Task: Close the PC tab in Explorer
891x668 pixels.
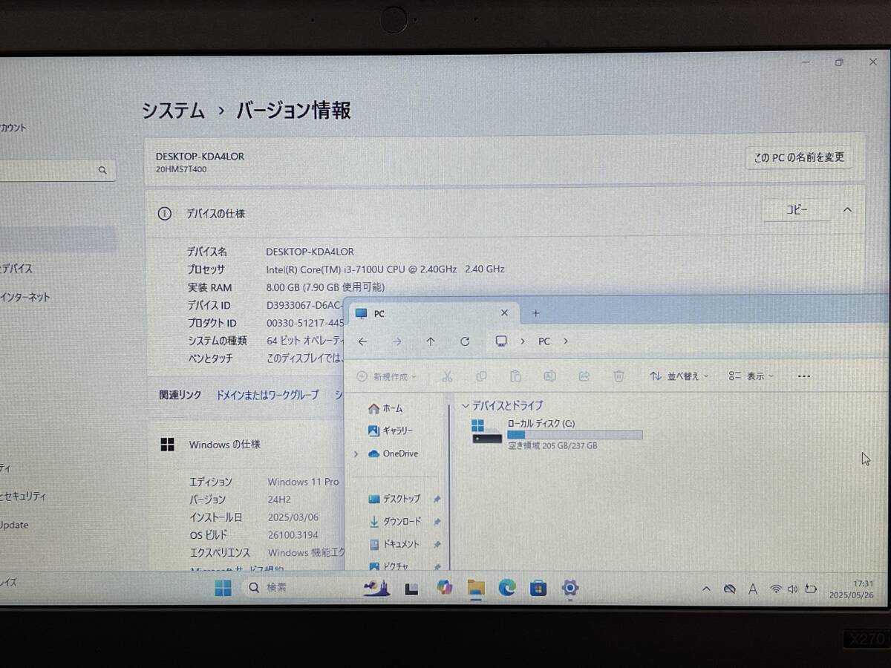Action: (505, 313)
